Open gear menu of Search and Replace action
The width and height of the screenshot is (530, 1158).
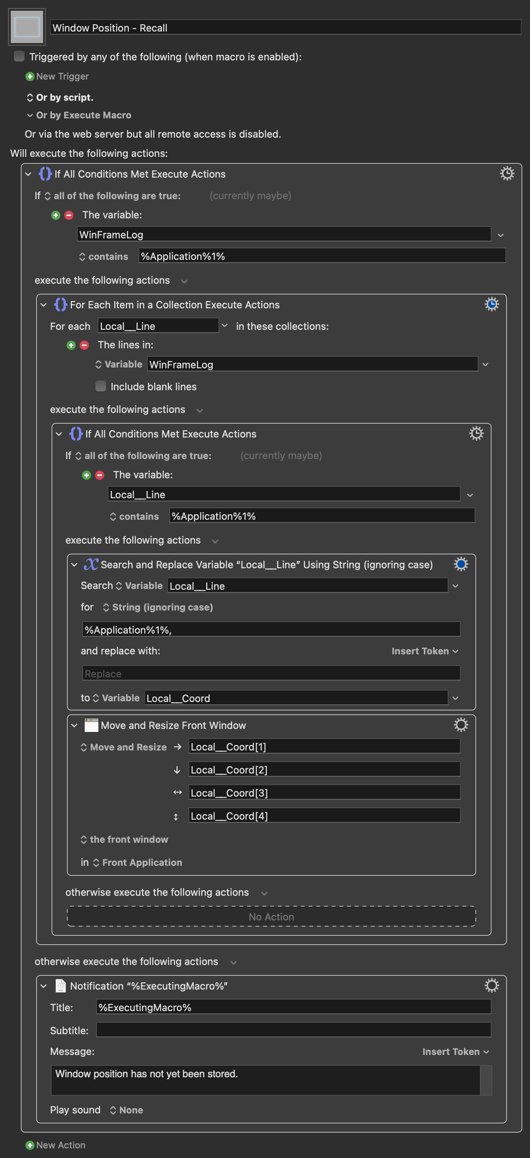click(x=461, y=564)
